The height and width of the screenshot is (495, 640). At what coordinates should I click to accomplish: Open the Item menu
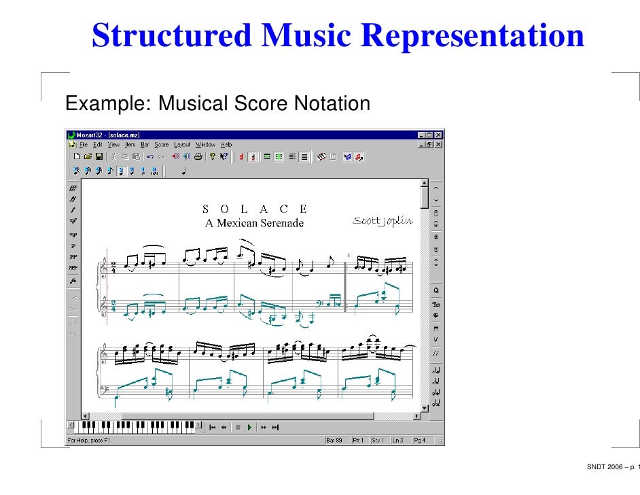[130, 145]
